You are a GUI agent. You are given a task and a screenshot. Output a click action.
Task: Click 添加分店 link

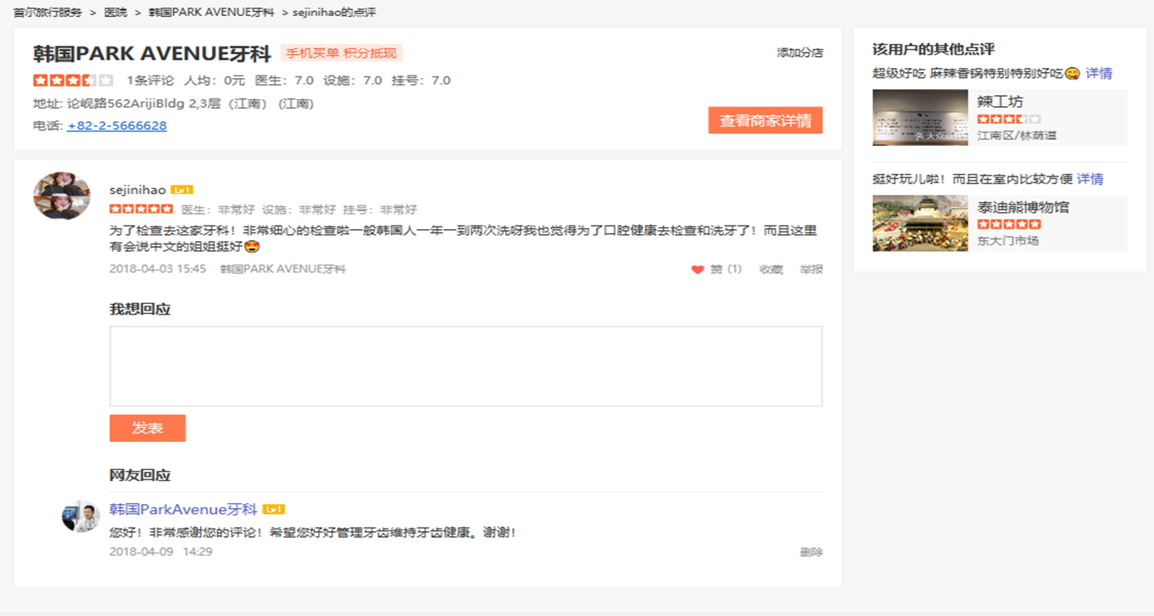[x=800, y=53]
